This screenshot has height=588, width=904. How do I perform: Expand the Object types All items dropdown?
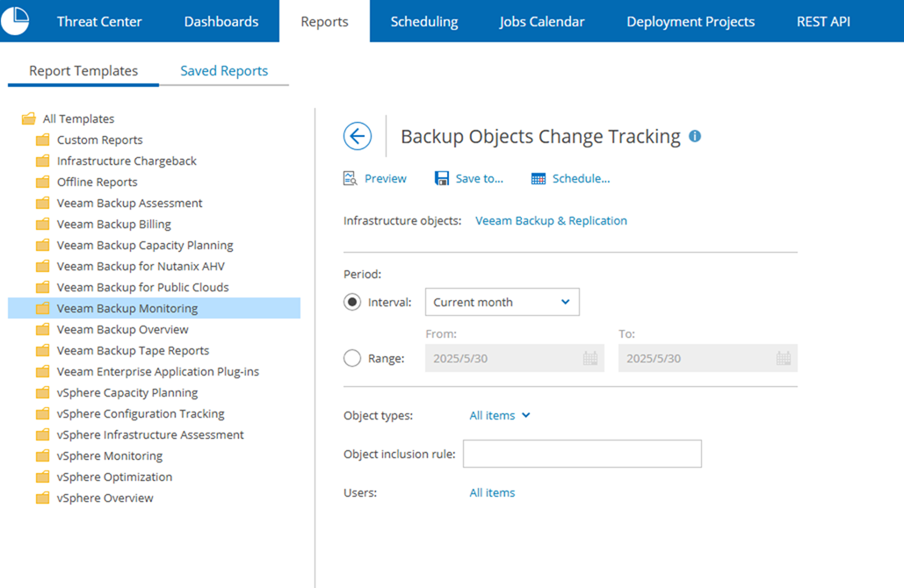click(500, 415)
